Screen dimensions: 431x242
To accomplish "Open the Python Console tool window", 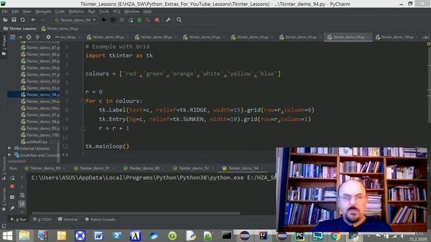I will 100,220.
